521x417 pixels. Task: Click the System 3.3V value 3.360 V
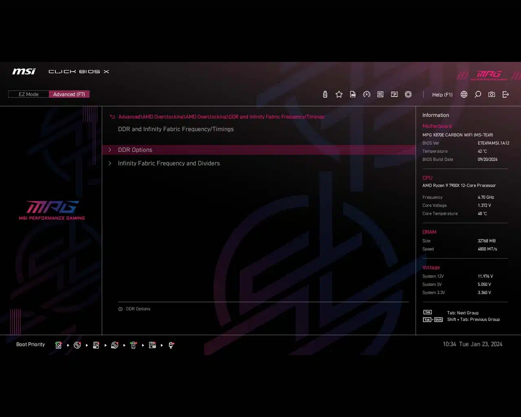pos(484,293)
